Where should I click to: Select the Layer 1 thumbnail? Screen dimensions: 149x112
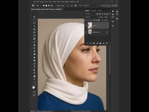coord(90,26)
